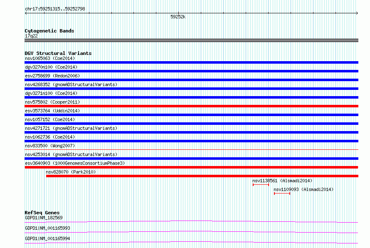This screenshot has height=248, width=370.
Task: Select the Cytogenetic Bands track title
Action: pyautogui.click(x=49, y=31)
